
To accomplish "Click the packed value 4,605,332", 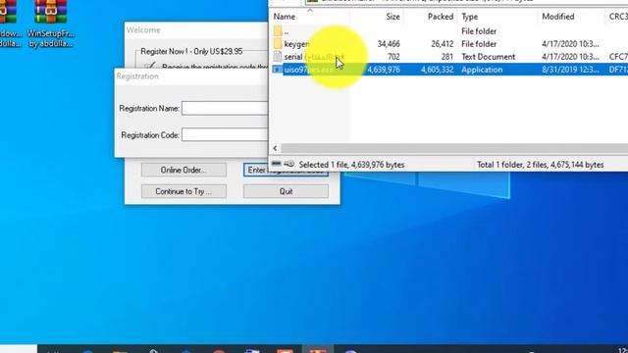I will coord(438,70).
